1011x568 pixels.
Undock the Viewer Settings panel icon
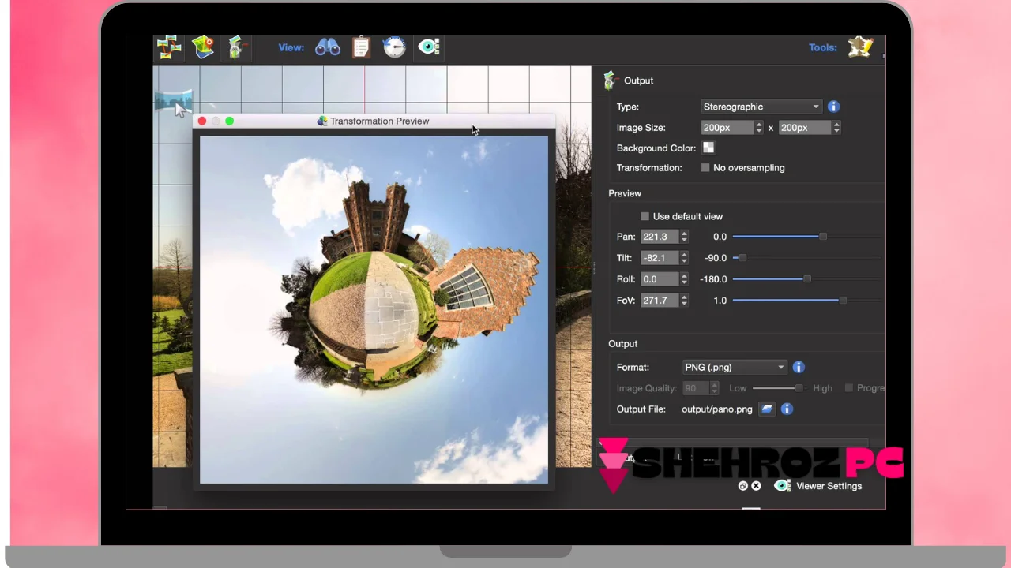coord(742,486)
